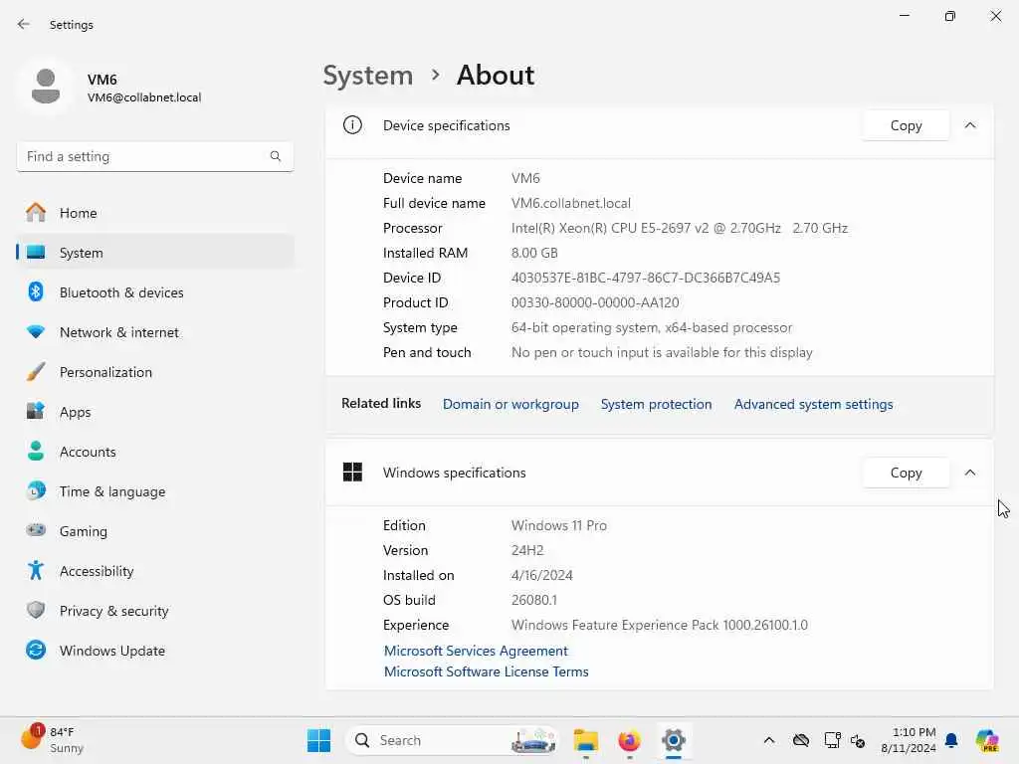The height and width of the screenshot is (764, 1019).
Task: Go back using the arrow in Settings header
Action: 24,24
